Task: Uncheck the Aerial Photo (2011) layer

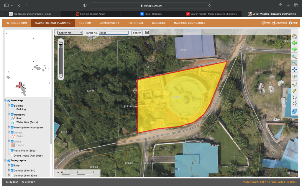Action: point(12,150)
